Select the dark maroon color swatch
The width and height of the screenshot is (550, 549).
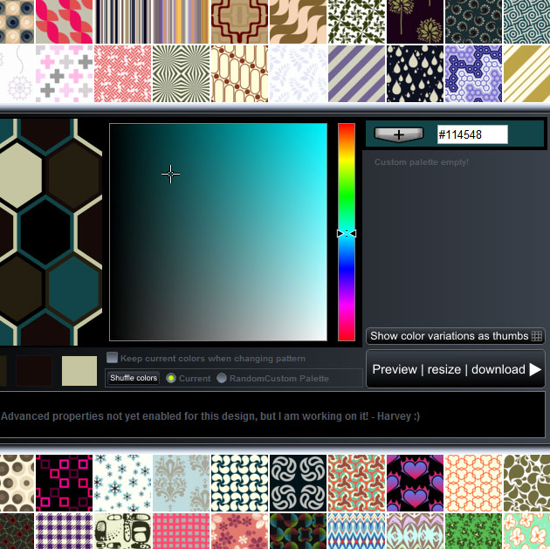click(34, 371)
